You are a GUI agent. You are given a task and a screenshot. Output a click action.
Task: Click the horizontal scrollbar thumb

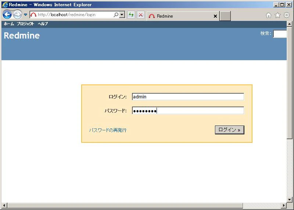coord(125,206)
